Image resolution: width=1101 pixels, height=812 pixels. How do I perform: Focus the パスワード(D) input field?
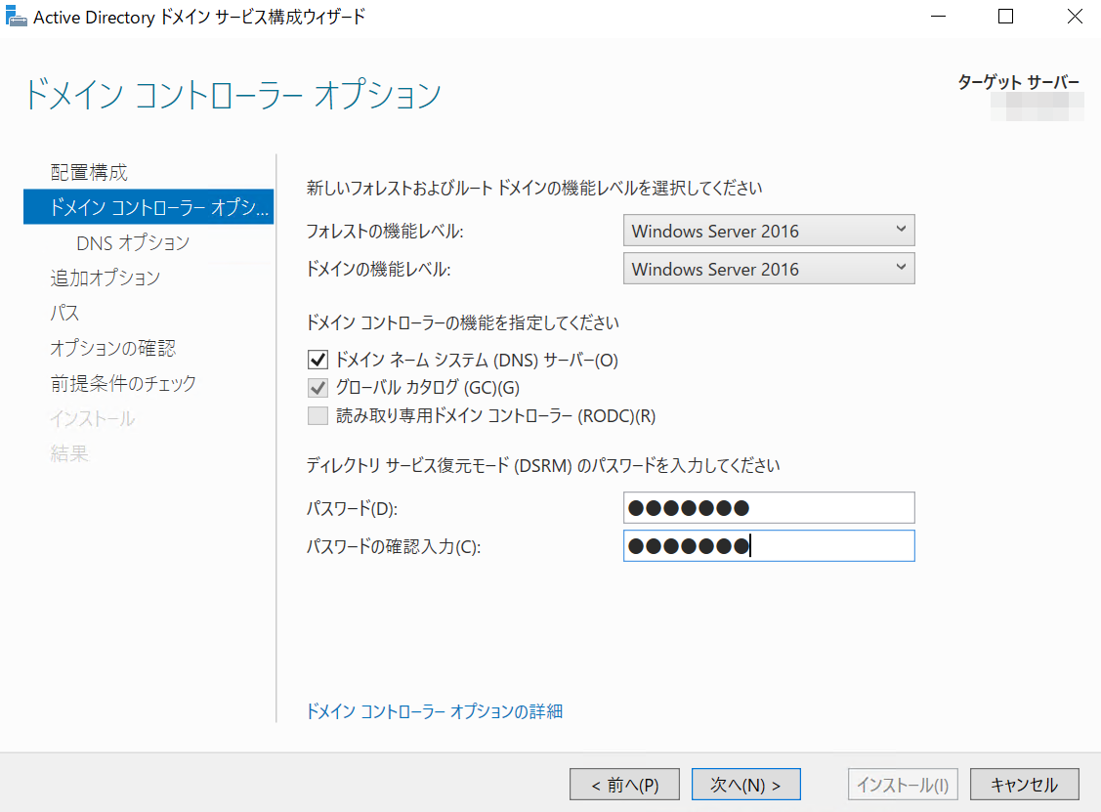769,508
